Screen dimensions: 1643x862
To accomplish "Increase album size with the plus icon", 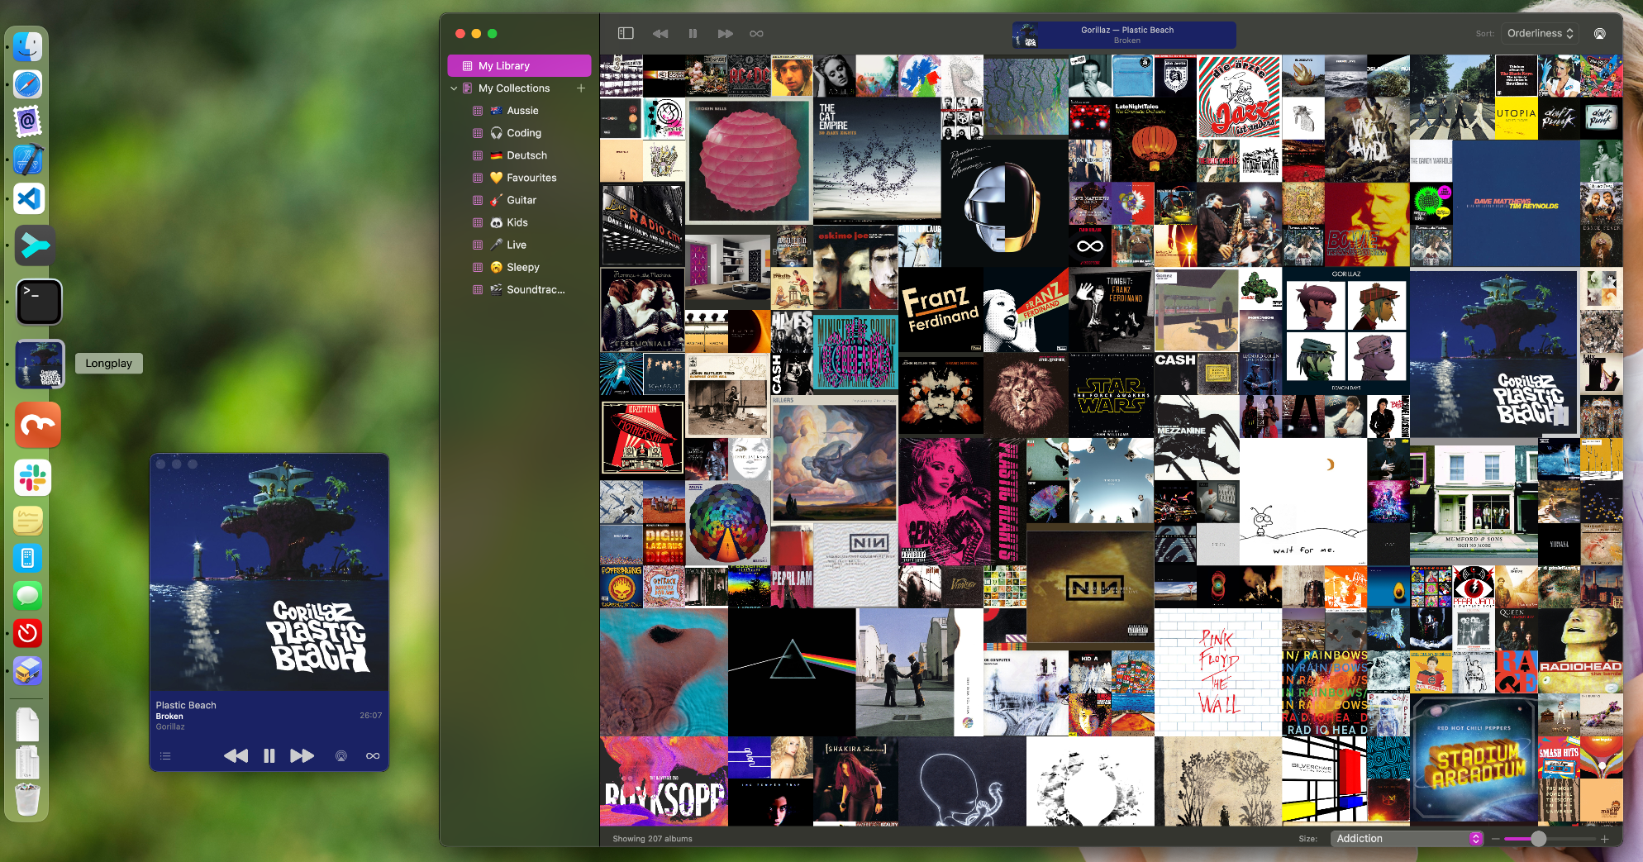I will 1605,839.
